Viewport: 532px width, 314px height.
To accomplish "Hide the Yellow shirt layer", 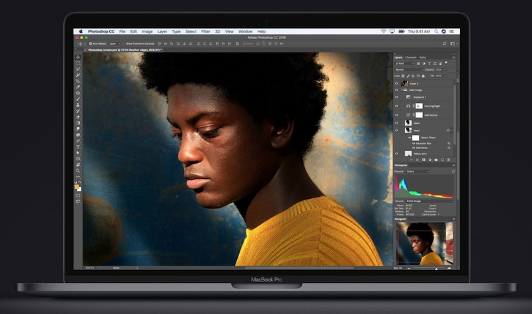I will pos(397,154).
